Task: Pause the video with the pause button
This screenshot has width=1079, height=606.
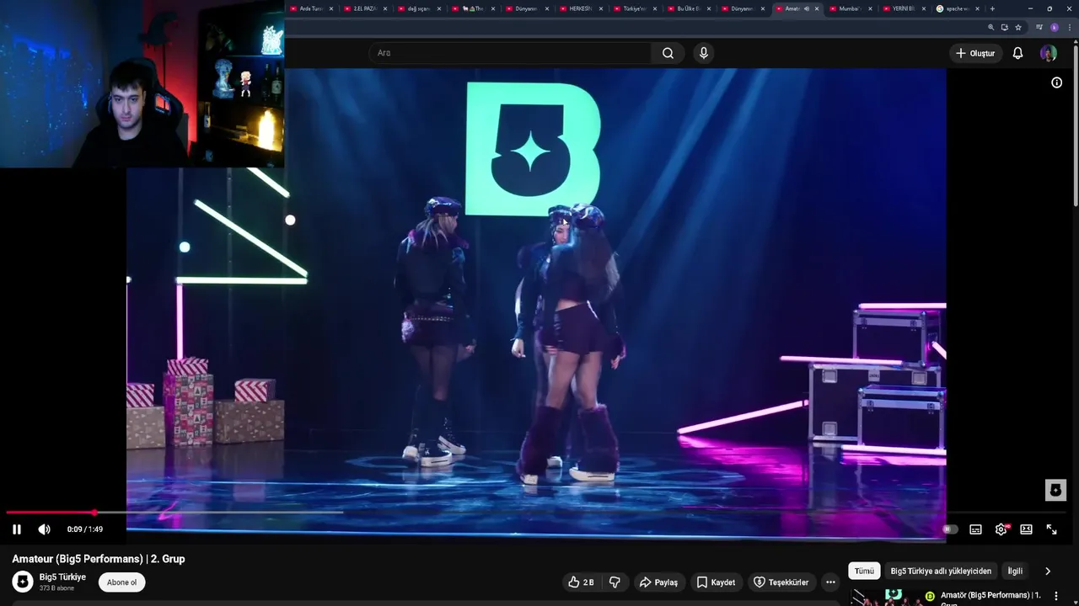Action: pyautogui.click(x=16, y=529)
